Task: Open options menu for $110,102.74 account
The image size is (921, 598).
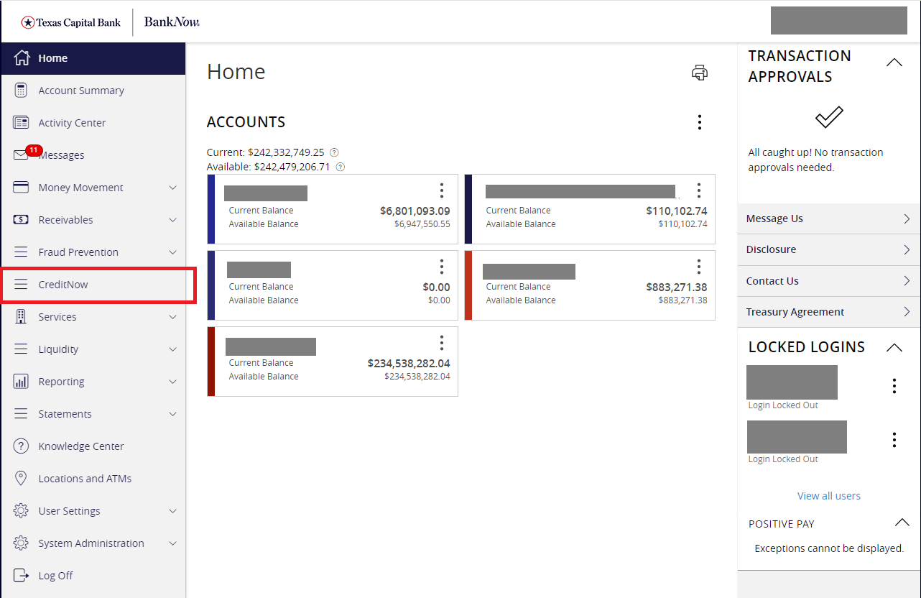Action: pyautogui.click(x=699, y=190)
